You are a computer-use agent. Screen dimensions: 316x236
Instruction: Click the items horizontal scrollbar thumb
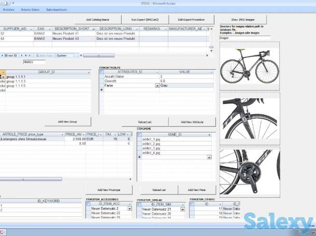coord(99,55)
